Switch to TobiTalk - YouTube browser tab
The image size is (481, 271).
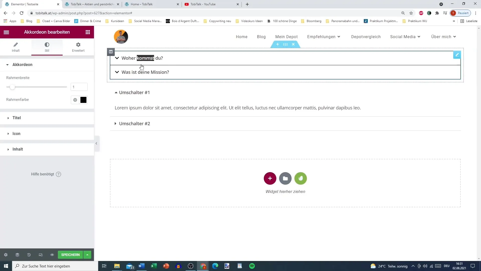pos(212,4)
